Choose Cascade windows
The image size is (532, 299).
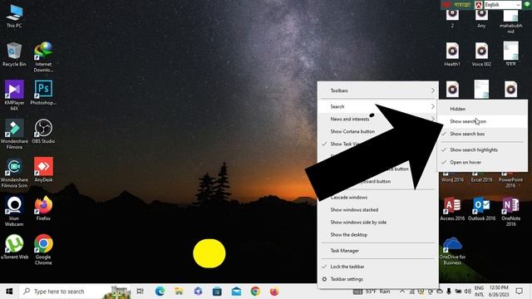378,198
